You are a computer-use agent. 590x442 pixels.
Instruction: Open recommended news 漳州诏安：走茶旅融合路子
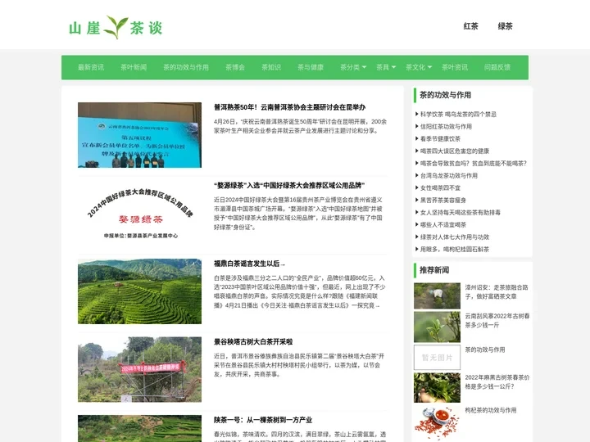[x=497, y=291]
